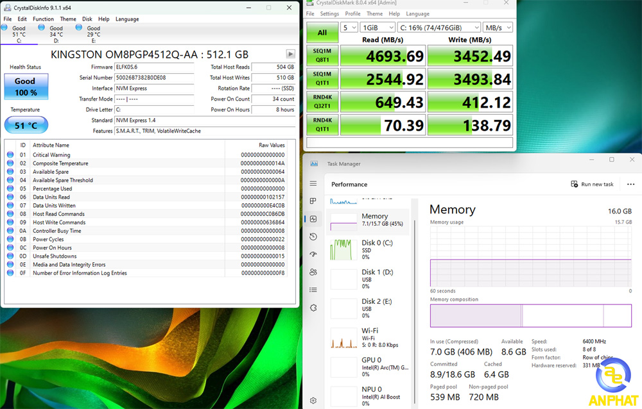Click Media and Data Integrity Errors circle
Screen dimensions: 642x409
pos(10,264)
